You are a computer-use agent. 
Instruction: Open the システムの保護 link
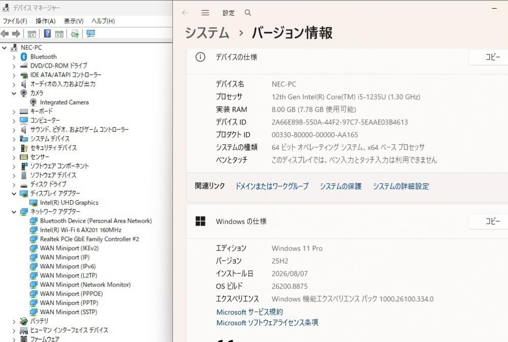[340, 186]
